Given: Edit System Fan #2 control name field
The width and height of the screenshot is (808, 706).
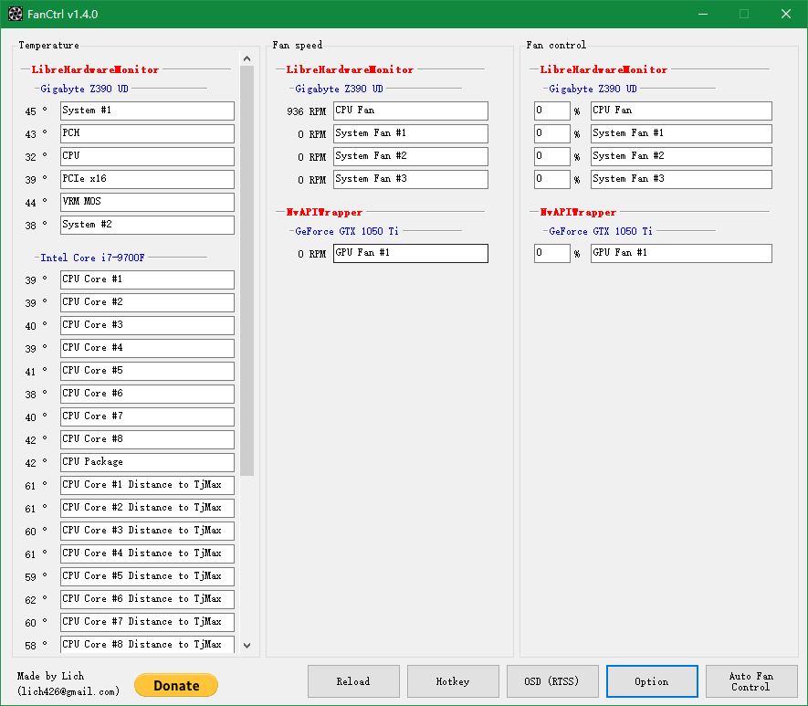Looking at the screenshot, I should tap(681, 156).
